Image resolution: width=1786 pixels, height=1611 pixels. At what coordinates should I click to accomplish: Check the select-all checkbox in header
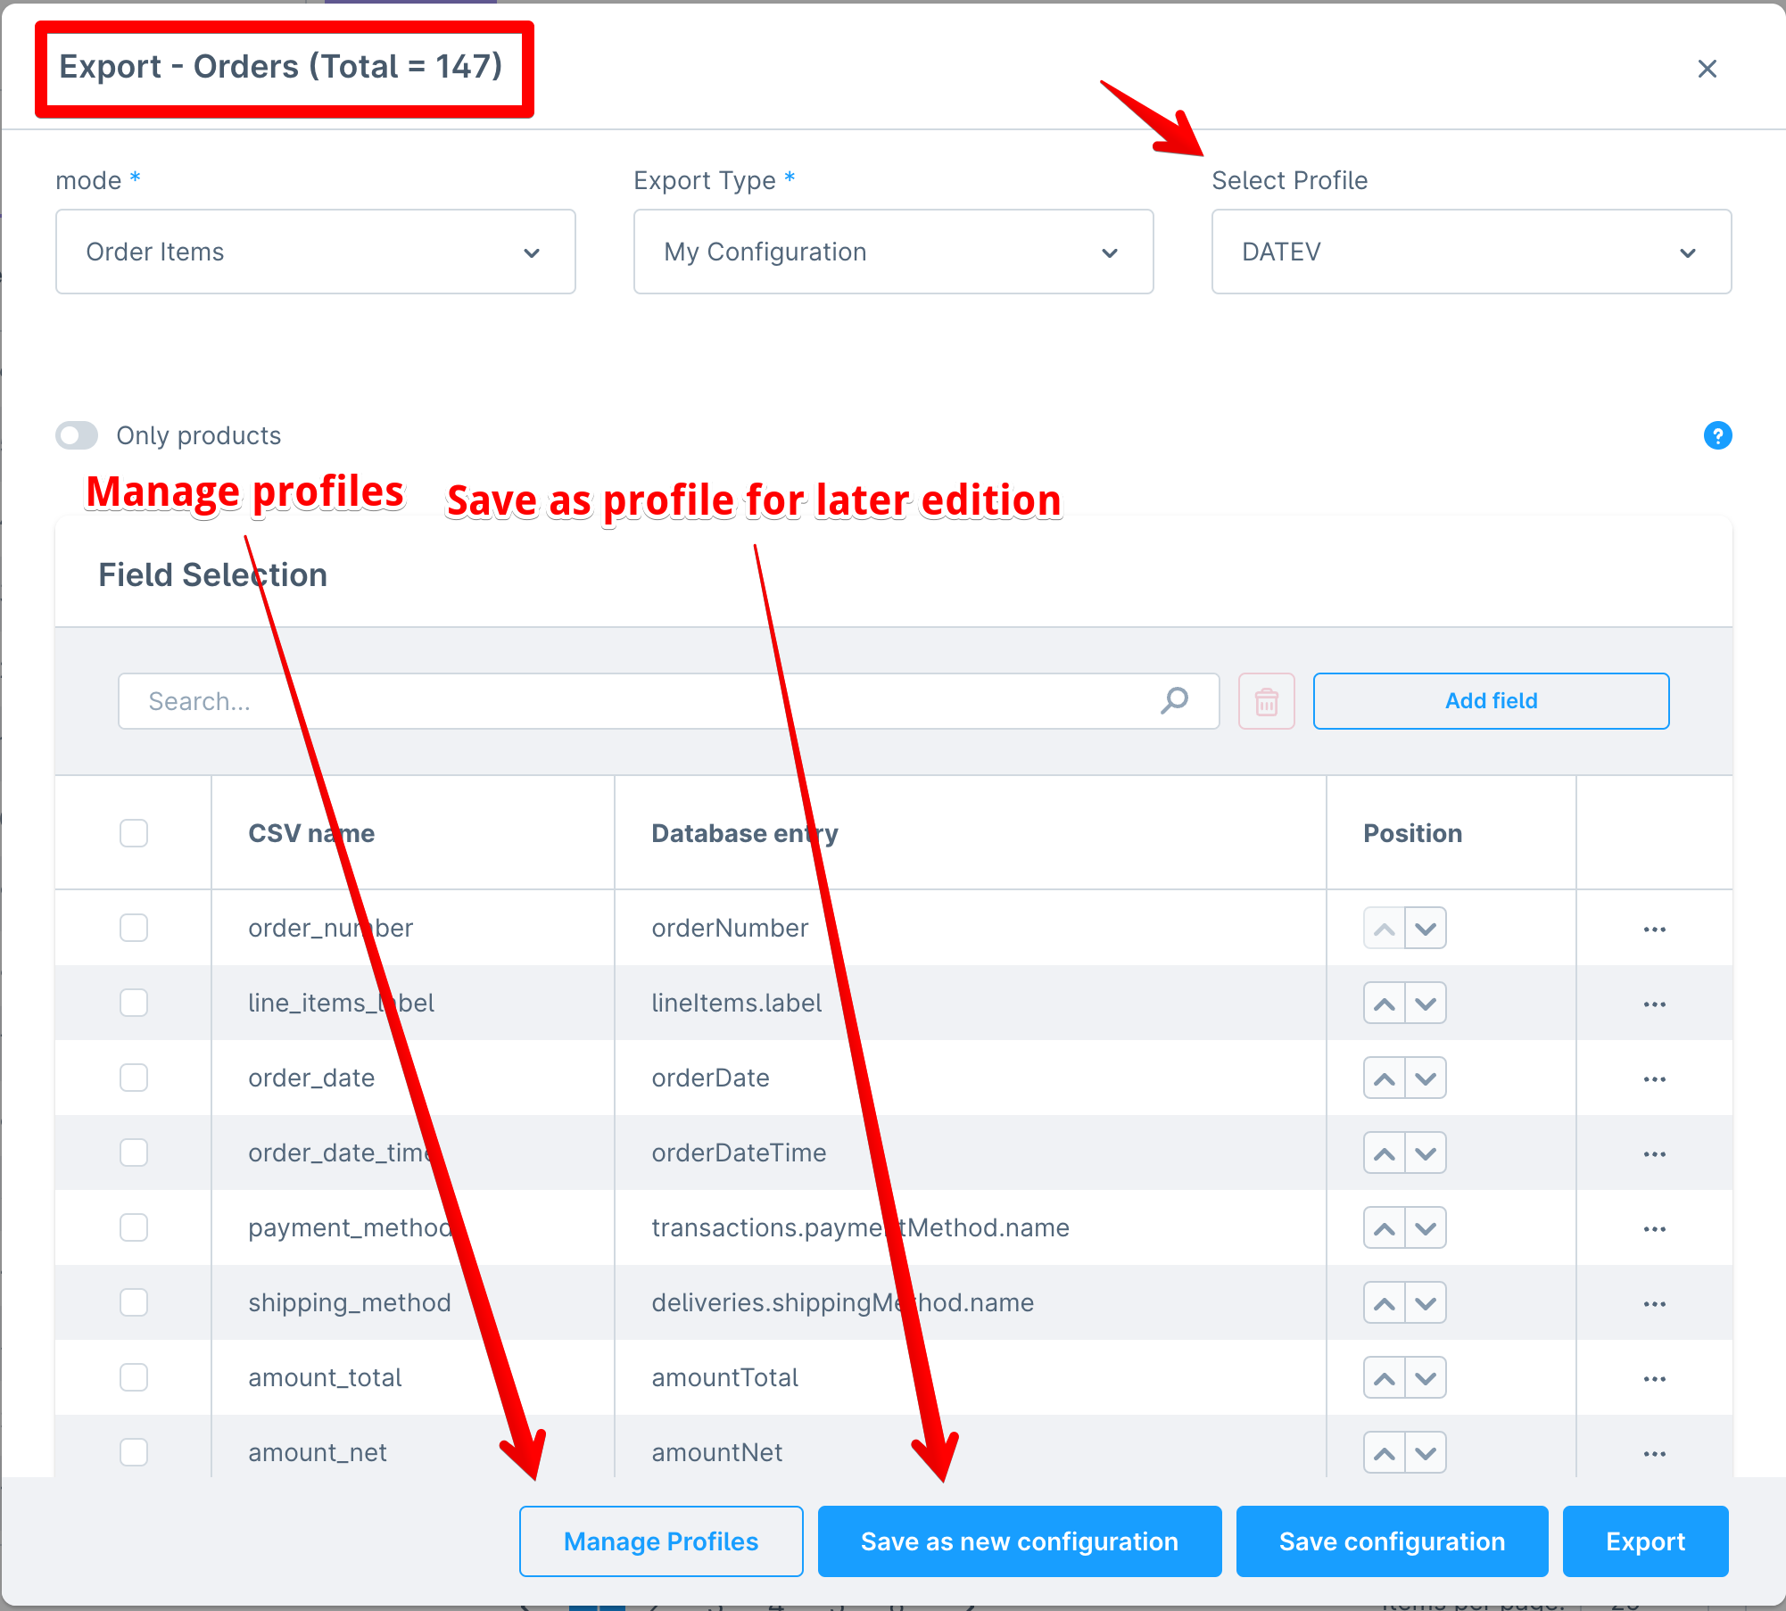[x=134, y=833]
